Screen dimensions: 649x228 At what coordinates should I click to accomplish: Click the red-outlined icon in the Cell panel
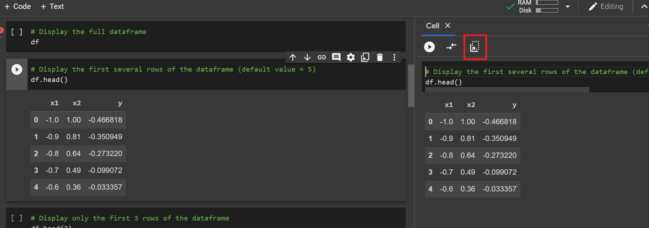click(475, 47)
